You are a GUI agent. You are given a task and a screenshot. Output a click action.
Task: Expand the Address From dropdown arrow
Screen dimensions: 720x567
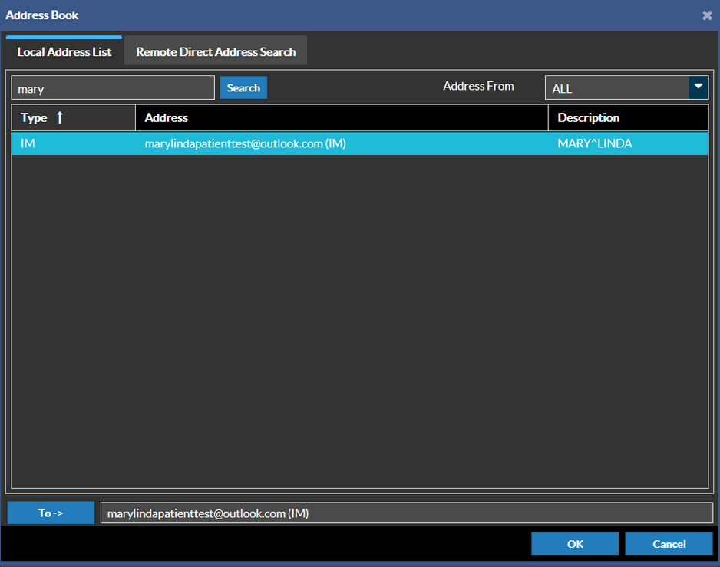coord(698,87)
